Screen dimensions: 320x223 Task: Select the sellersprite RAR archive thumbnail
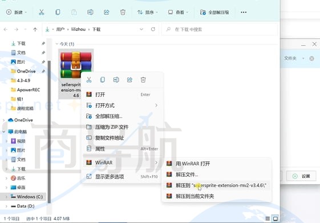tap(76, 64)
